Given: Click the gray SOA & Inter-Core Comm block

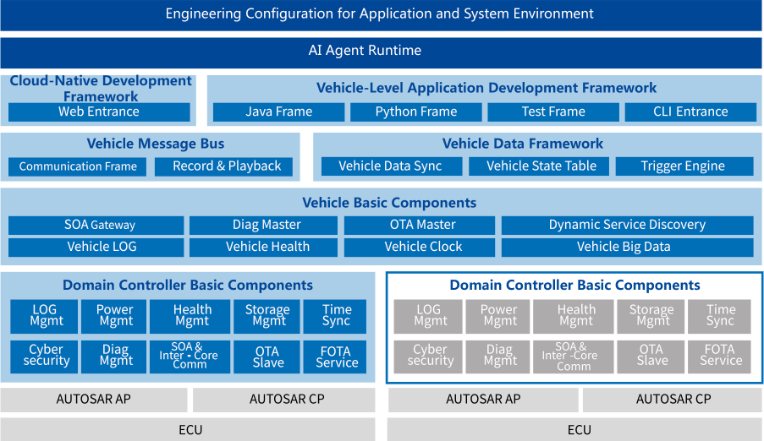Looking at the screenshot, I should pyautogui.click(x=574, y=357).
